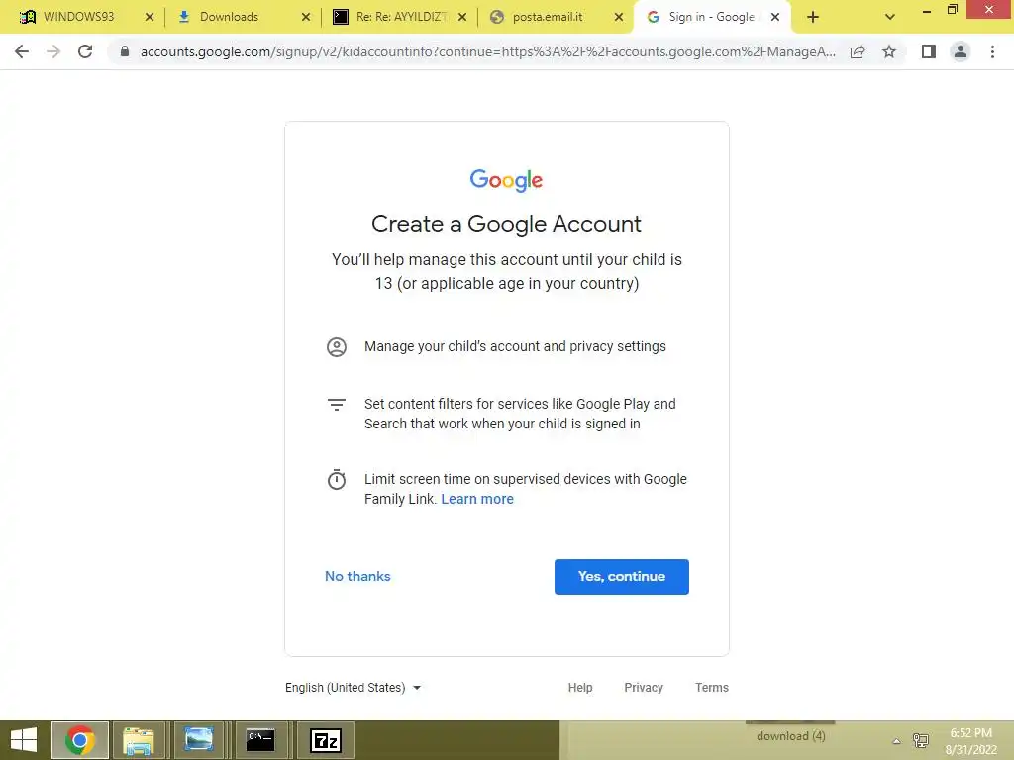1014x760 pixels.
Task: Click the network tray icon
Action: 920,740
